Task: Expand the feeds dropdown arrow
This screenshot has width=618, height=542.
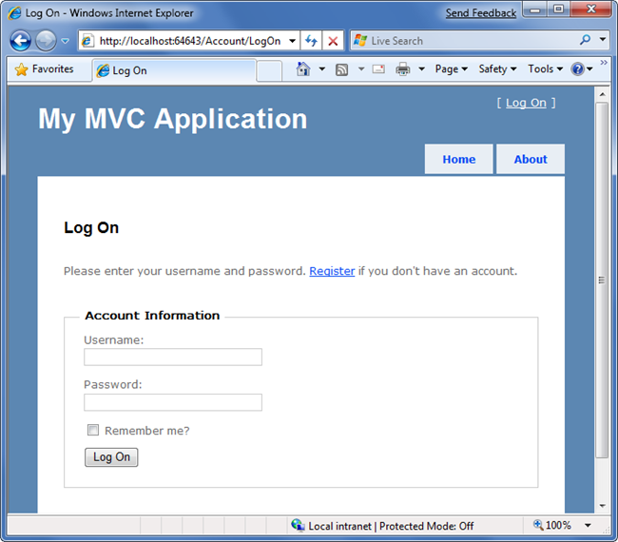Action: click(361, 69)
